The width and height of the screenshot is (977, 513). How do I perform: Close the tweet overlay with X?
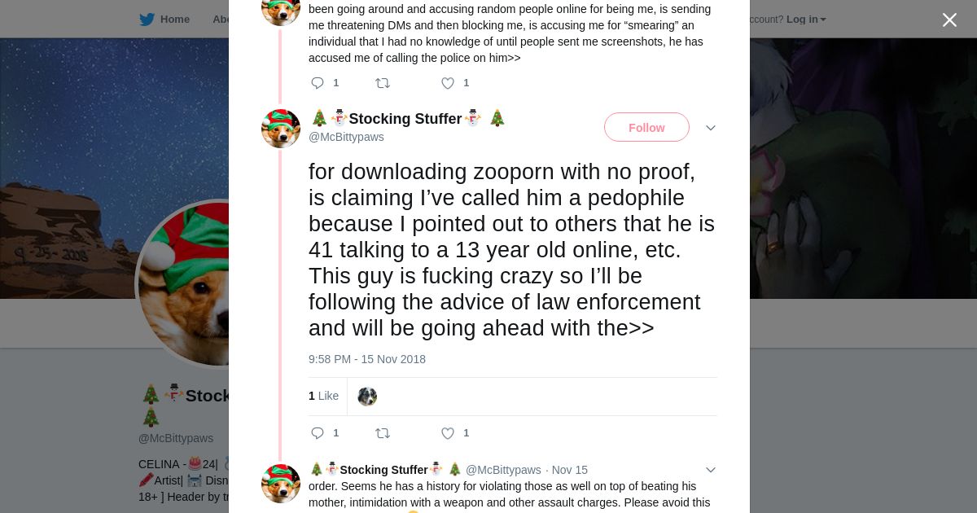pyautogui.click(x=949, y=20)
